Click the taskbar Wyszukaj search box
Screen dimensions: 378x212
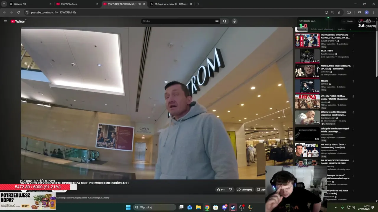click(x=154, y=207)
